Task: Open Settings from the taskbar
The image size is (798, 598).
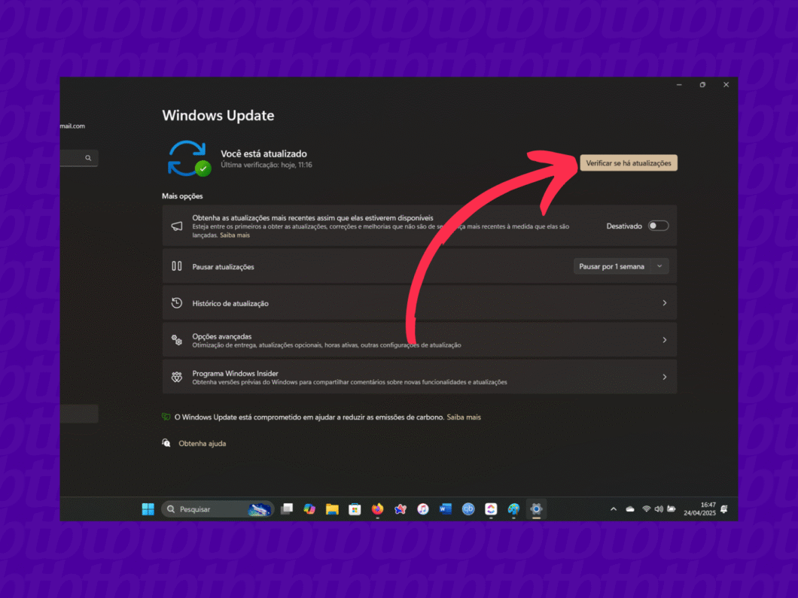Action: [536, 509]
